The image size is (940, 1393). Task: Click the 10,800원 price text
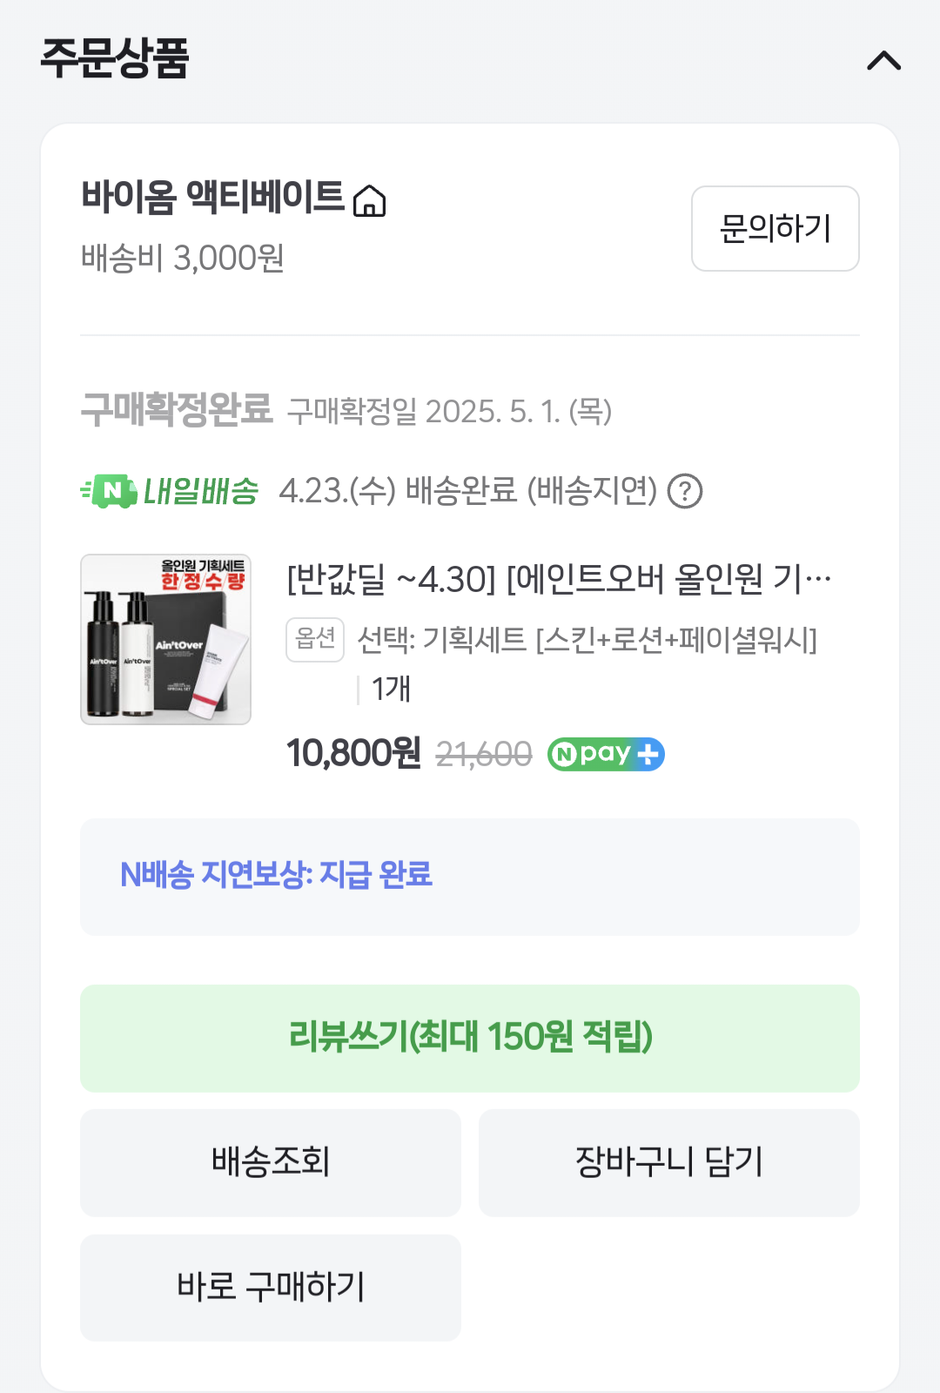[x=353, y=753]
